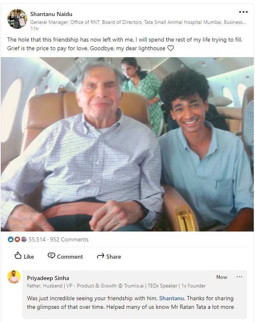
Task: View the 952 Comments link
Action: click(x=69, y=239)
